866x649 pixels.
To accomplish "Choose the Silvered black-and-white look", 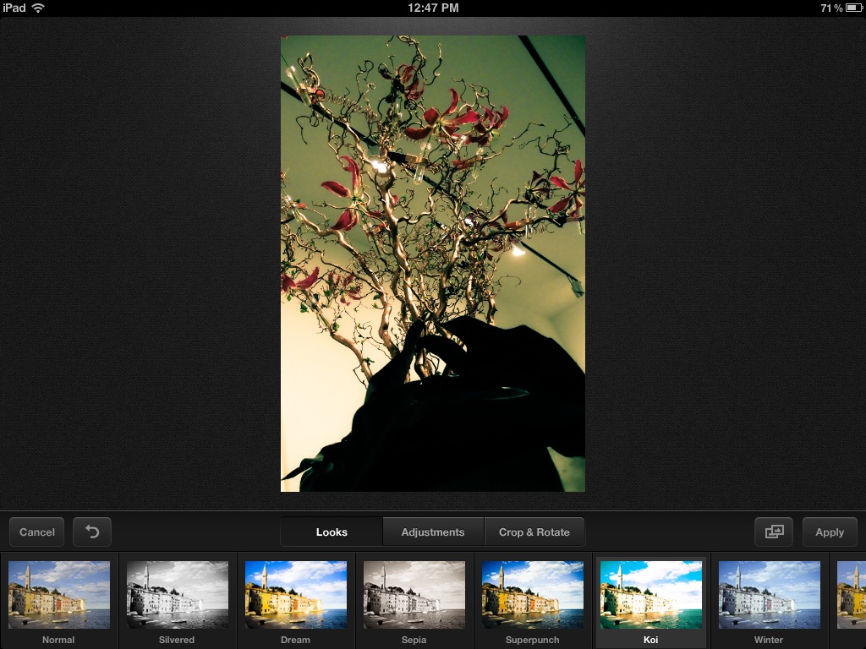I will click(x=177, y=595).
